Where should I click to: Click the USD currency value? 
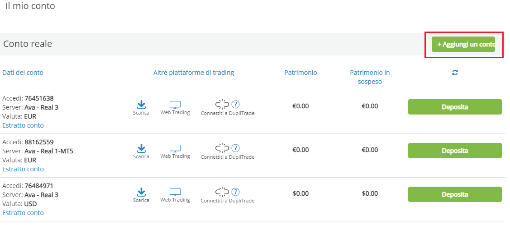pos(31,204)
